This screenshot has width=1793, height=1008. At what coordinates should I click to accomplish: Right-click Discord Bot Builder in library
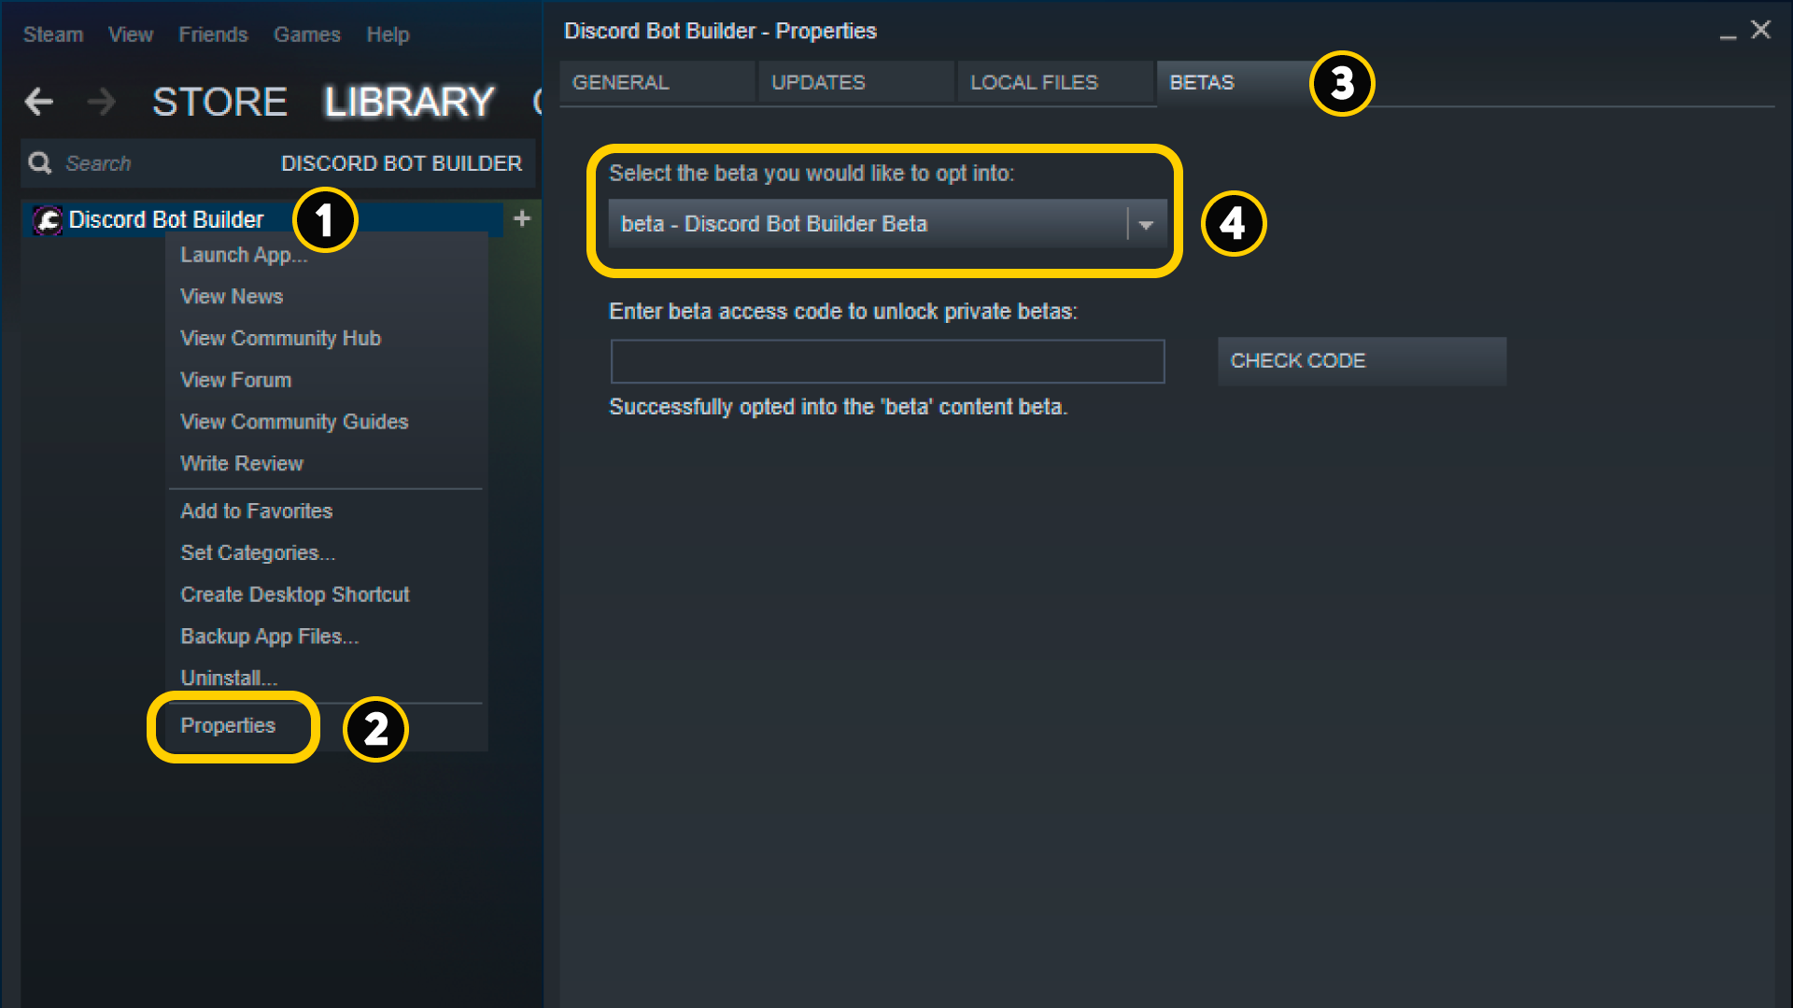coord(167,217)
